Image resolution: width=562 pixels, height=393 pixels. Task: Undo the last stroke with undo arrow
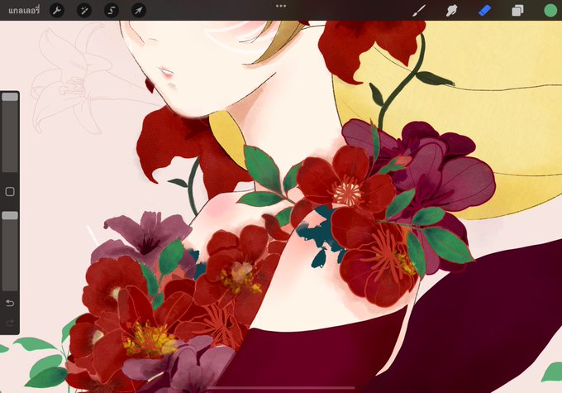(10, 304)
